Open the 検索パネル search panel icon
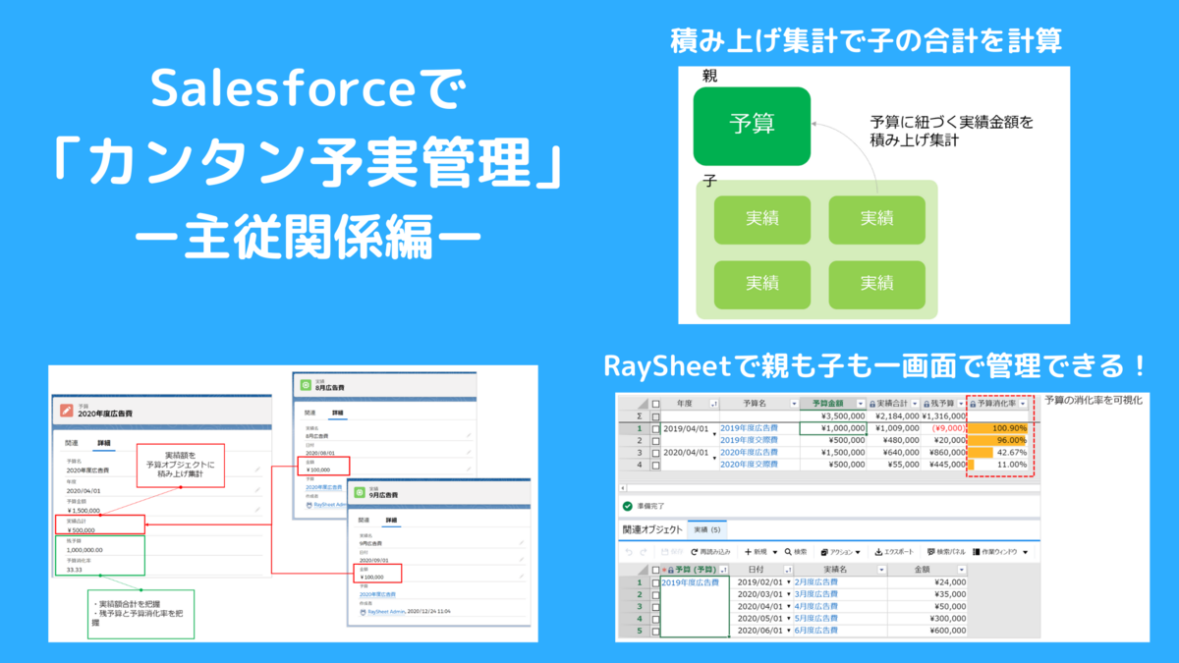 [931, 551]
